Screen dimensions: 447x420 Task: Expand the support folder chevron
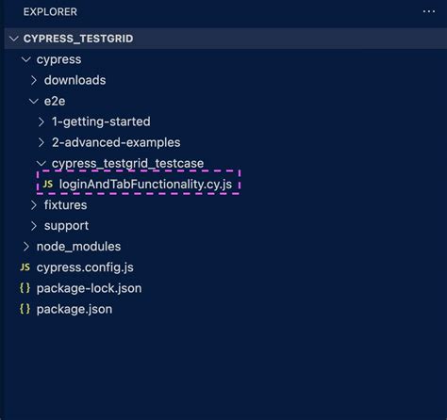[34, 226]
